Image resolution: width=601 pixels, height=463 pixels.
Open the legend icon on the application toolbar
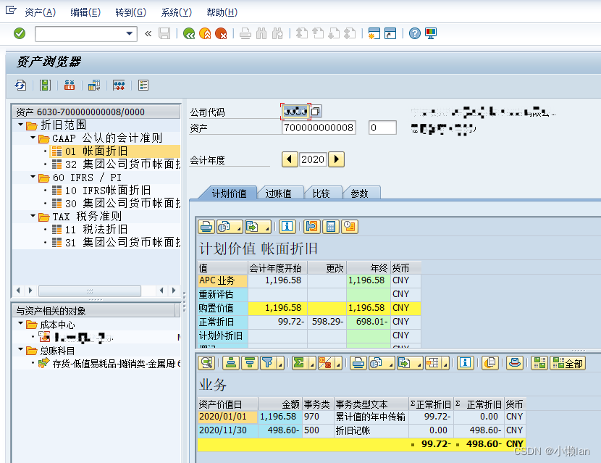pyautogui.click(x=143, y=85)
